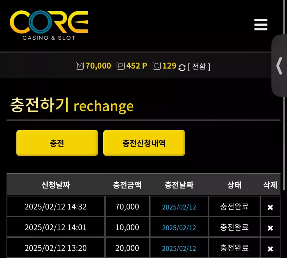Click 충전완료 status in the 13:20 row

234,248
